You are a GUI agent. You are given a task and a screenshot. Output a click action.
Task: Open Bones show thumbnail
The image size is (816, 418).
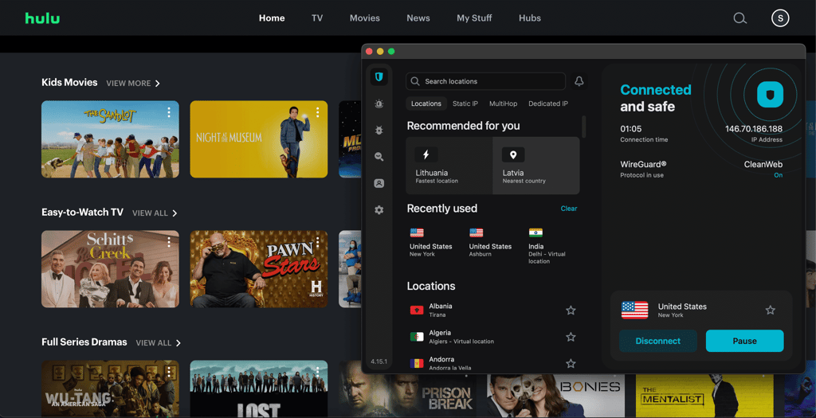pyautogui.click(x=555, y=395)
